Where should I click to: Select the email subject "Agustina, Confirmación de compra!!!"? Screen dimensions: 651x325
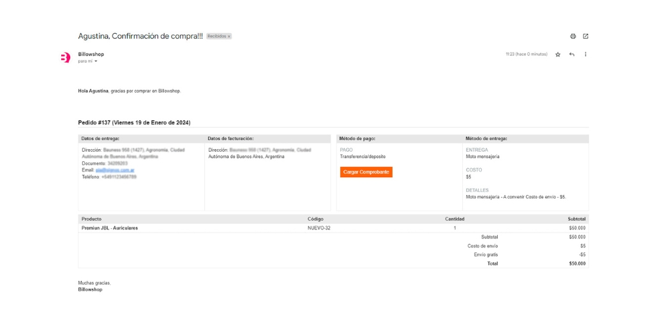[x=140, y=36]
